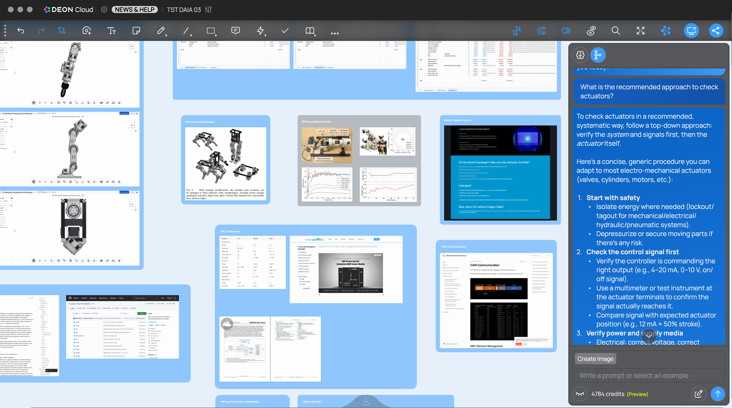Open Motion Capture System screenshot
Viewport: 732px width, 408px height.
click(500, 173)
